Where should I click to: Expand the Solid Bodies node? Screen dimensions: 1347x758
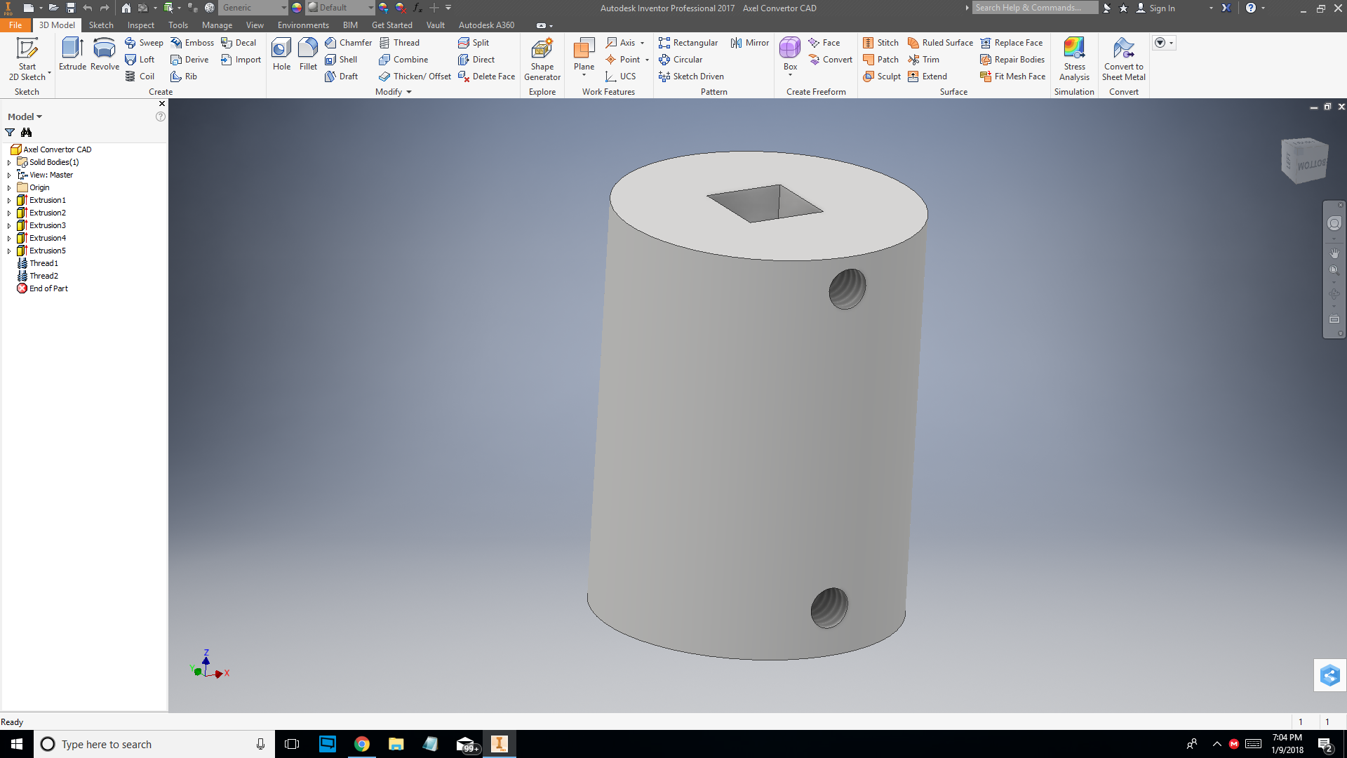8,162
